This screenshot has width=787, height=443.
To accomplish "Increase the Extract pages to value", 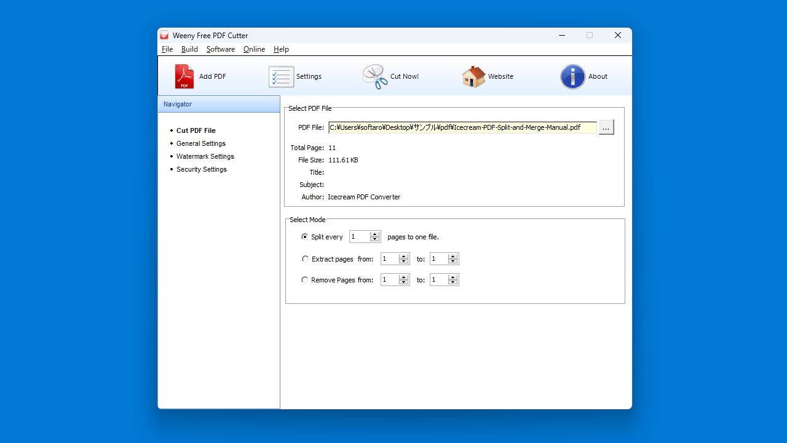I will (x=453, y=256).
